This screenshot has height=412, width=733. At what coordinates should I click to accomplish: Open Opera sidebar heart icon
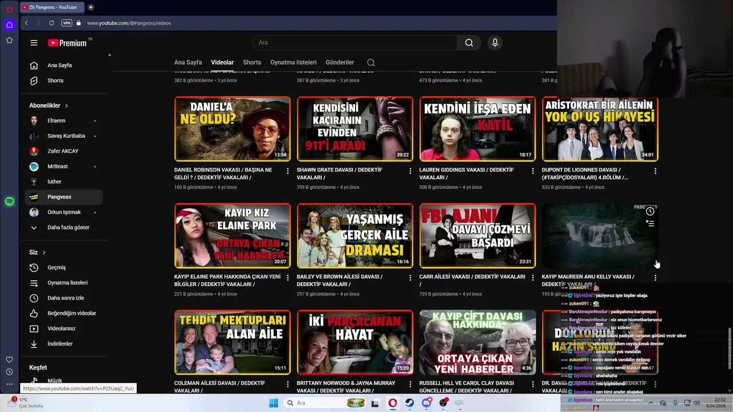[9, 359]
